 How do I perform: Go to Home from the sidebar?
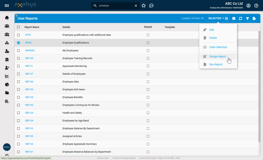point(7,18)
